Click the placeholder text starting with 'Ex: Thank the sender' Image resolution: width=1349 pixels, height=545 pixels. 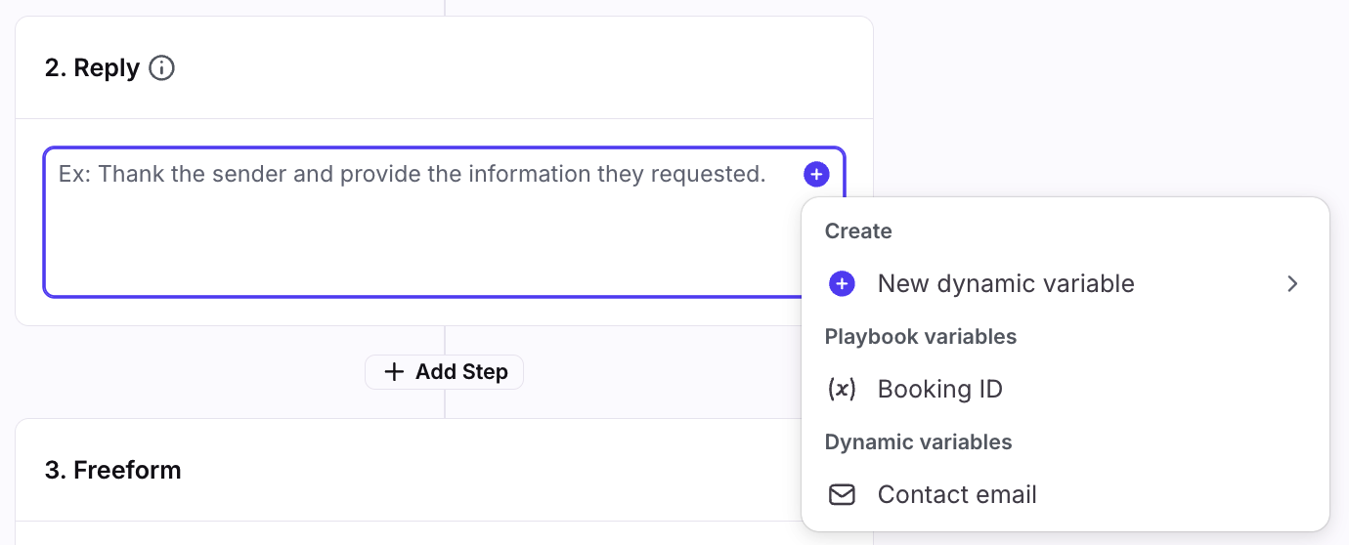point(412,174)
